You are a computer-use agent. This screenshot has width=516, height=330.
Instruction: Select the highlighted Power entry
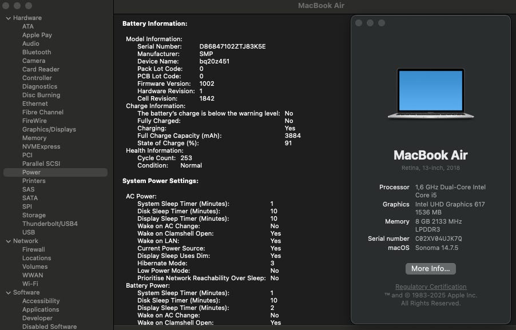(x=55, y=172)
